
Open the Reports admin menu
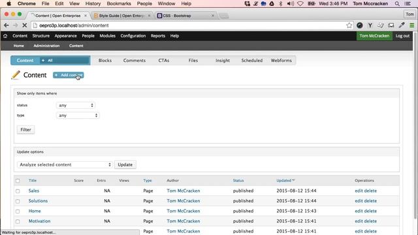(158, 36)
